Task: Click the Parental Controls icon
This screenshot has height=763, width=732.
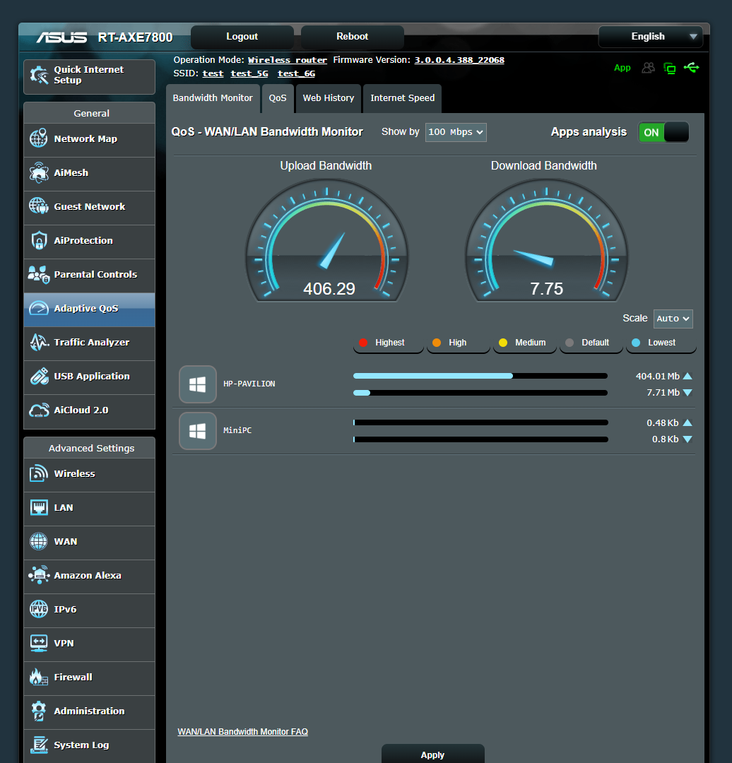Action: 38,274
